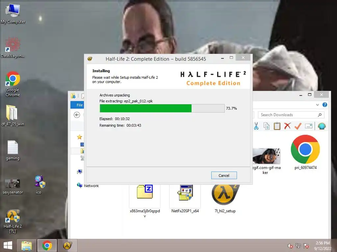Screen dimensions: 337x252
Task: Click the Half-Life 2 installer title bar icon
Action: point(90,59)
